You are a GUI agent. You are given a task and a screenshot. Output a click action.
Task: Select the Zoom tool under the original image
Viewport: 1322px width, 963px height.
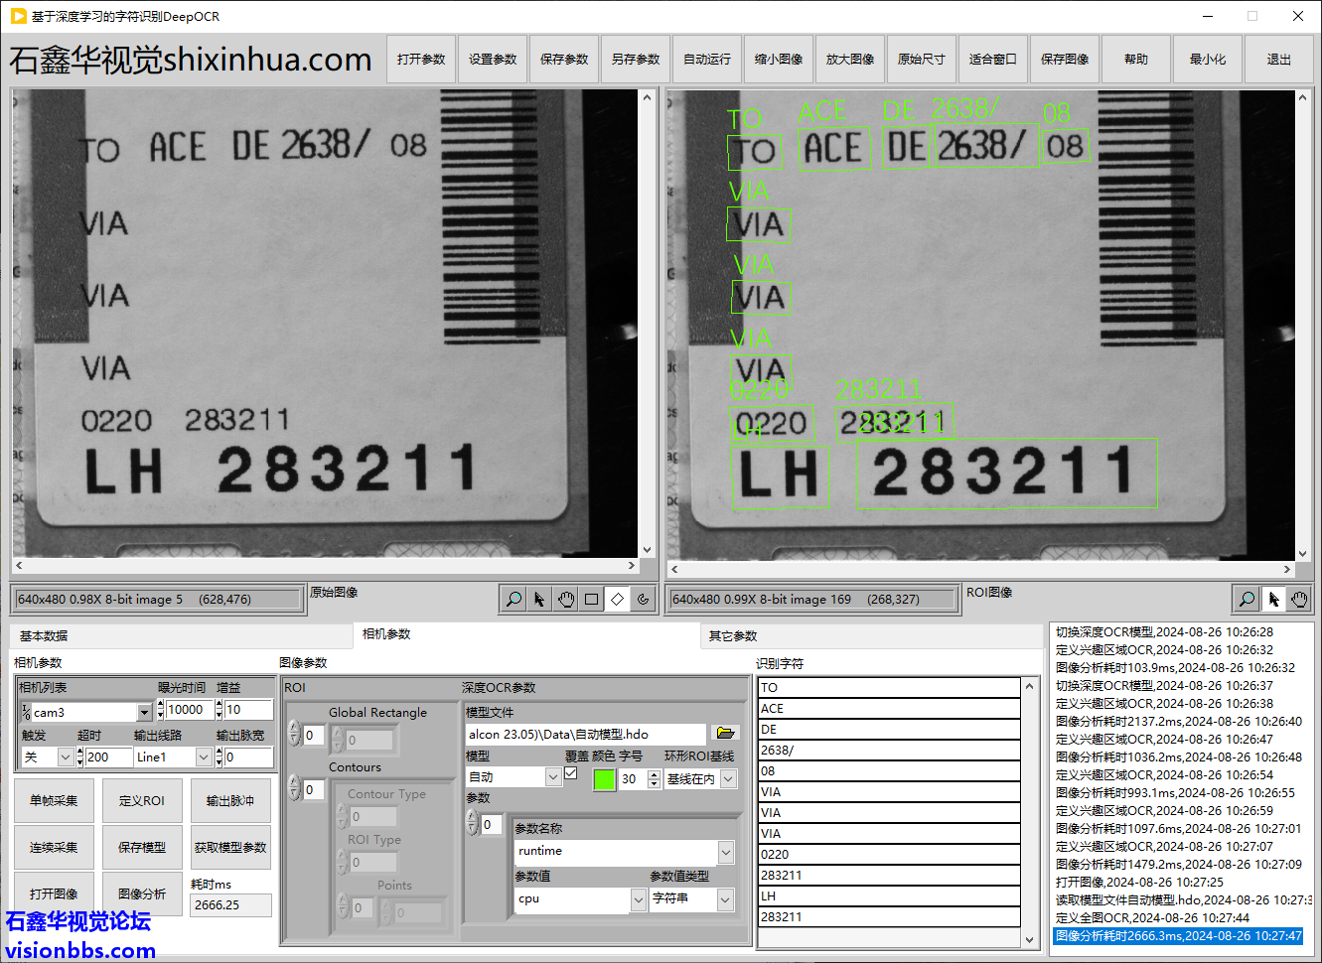point(514,600)
